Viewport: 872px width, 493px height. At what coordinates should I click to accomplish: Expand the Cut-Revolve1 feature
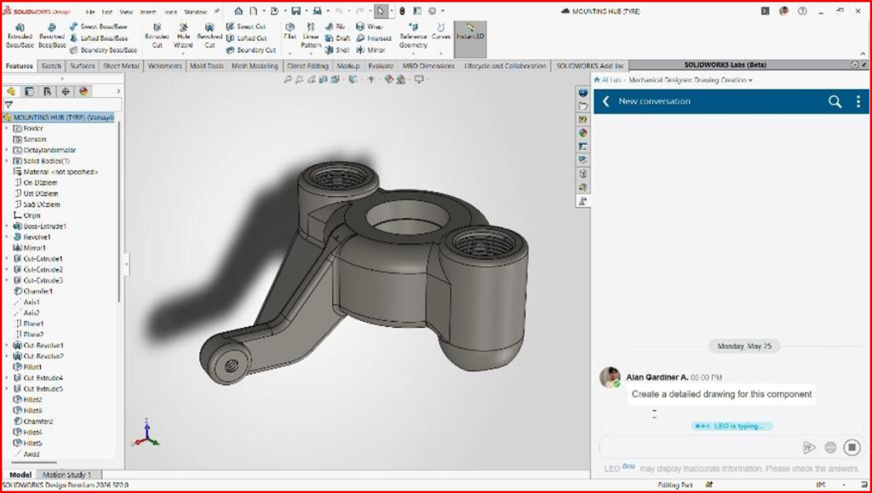[7, 346]
